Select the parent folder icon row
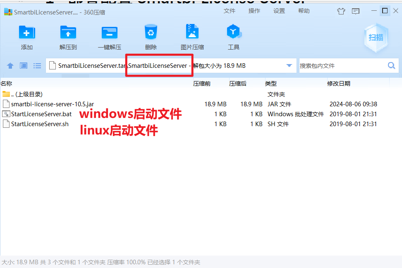This screenshot has height=268, width=402. 6,94
